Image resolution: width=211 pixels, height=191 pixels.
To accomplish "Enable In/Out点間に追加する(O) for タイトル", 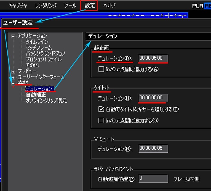I will [x=101, y=121].
